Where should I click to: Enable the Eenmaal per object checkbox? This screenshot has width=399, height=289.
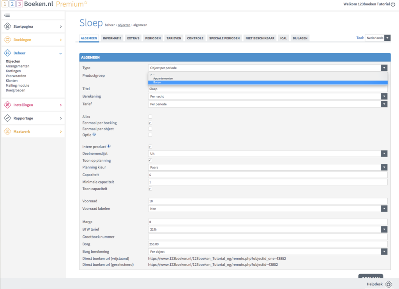coord(150,129)
